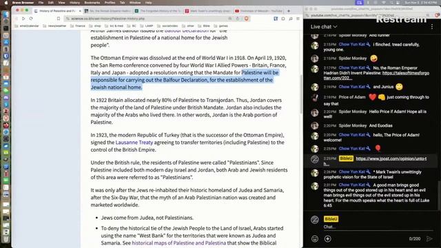The image size is (441, 248).
Task: Open the games bookmarks folder
Action: (220, 26)
